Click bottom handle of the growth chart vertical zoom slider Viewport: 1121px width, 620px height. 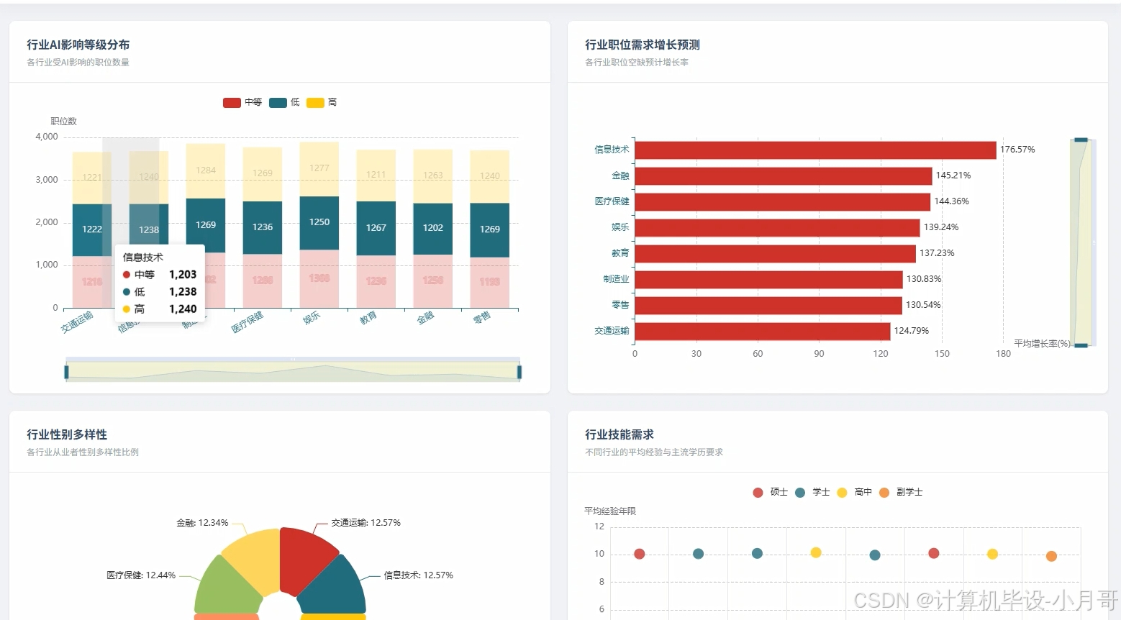(1081, 345)
